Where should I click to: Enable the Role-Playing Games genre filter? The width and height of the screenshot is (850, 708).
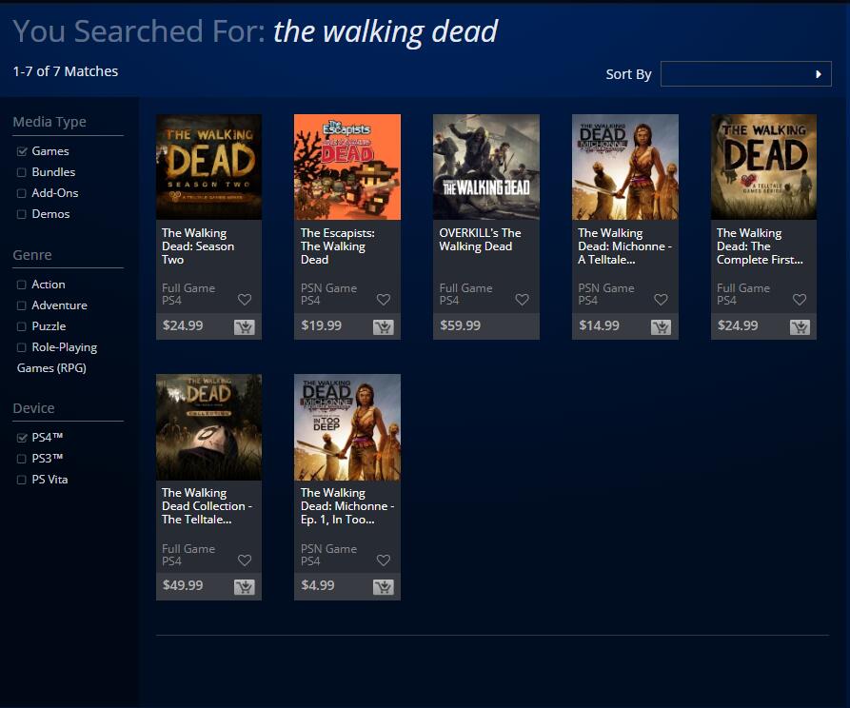click(22, 347)
